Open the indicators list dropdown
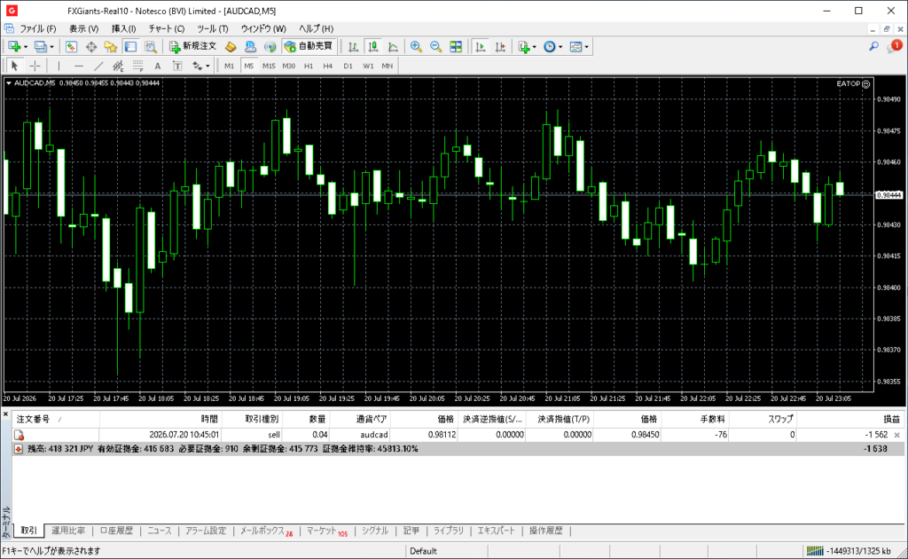Viewport: 908px width, 559px height. coord(527,47)
